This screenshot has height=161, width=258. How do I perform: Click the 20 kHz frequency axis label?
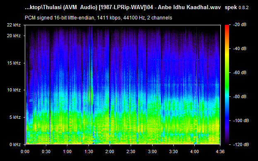tap(14, 36)
